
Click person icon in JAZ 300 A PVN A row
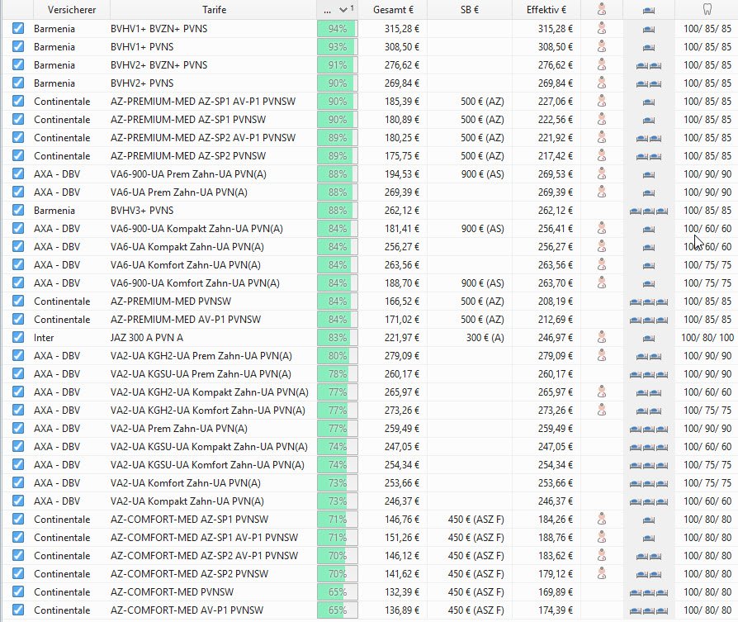[x=602, y=337]
